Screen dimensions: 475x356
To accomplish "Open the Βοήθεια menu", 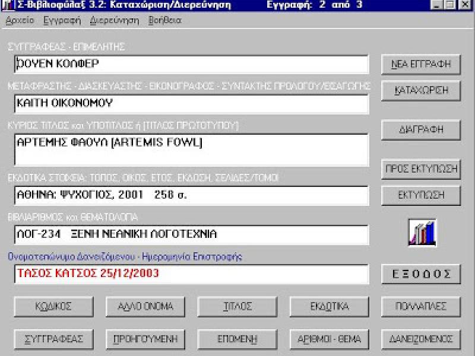I will (164, 20).
